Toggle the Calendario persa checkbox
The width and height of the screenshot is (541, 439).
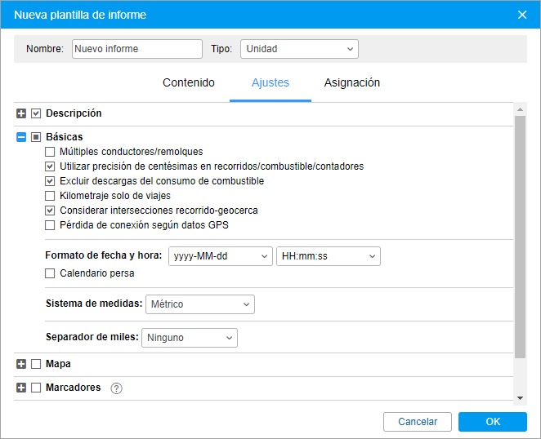tap(51, 273)
